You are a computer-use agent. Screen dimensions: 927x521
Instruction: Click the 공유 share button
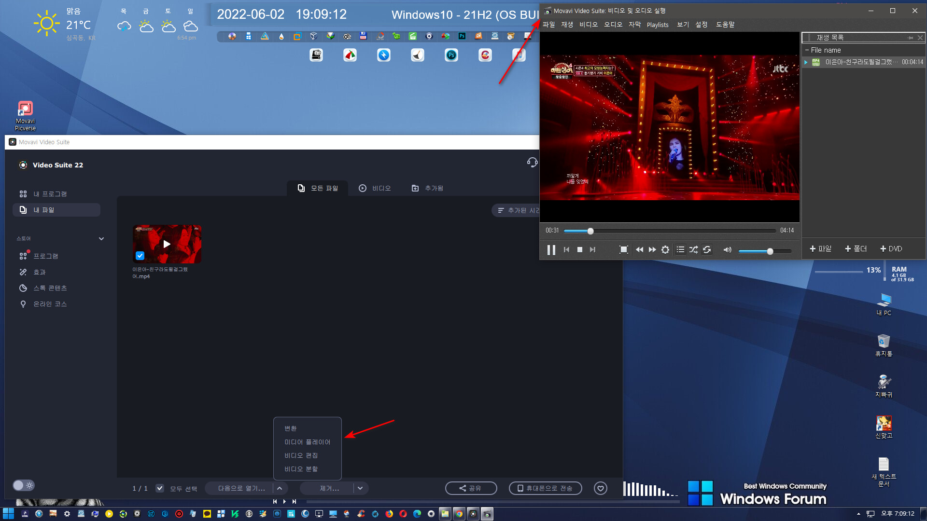[471, 488]
